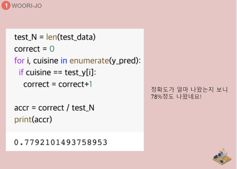Click the test_data argument in the code

[x=76, y=37]
